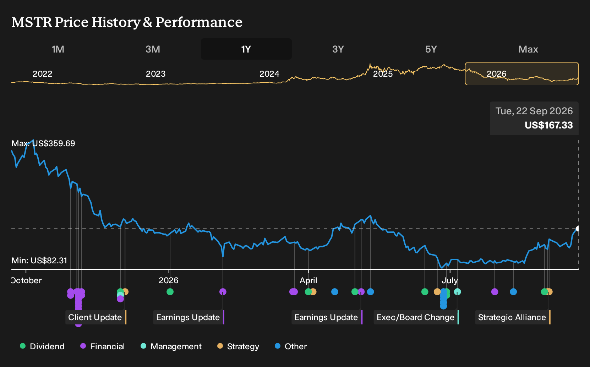Click the Min: US$82.31 label

(39, 261)
